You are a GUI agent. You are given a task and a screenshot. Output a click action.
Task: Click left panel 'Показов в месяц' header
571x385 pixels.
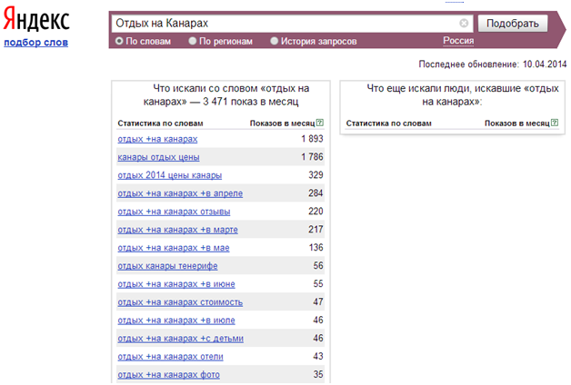click(x=282, y=123)
